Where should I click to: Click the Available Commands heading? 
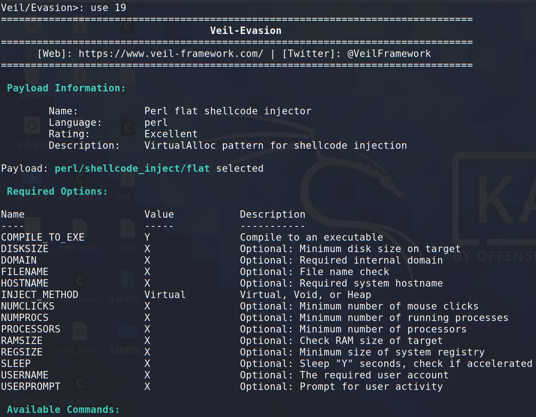(63, 410)
